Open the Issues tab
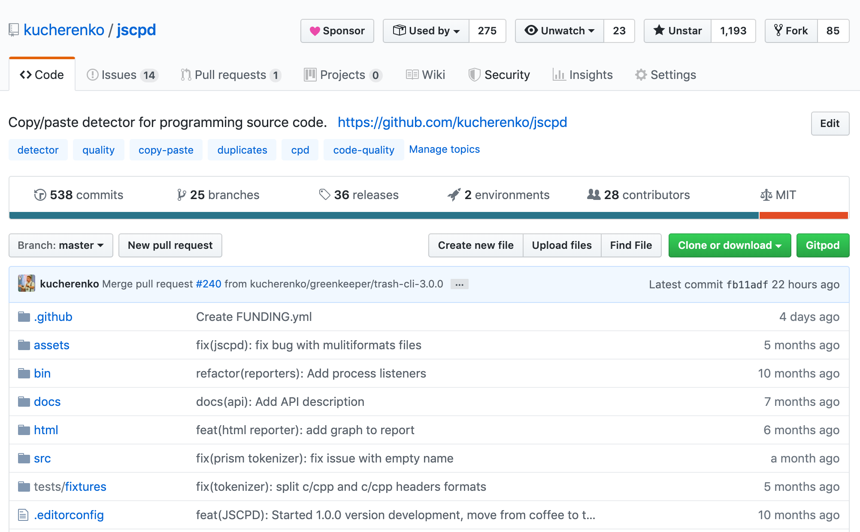 coord(122,75)
